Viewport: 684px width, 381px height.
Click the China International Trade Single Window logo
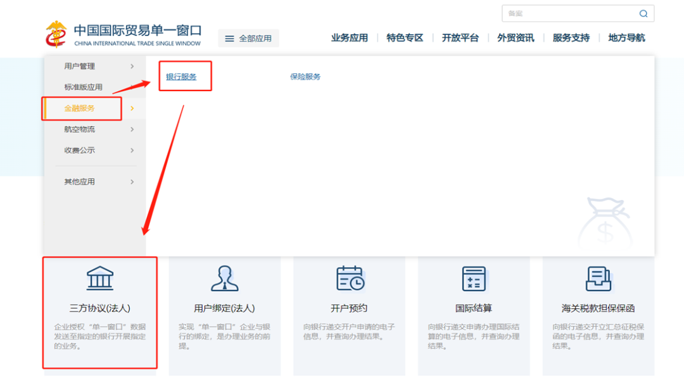pos(123,34)
